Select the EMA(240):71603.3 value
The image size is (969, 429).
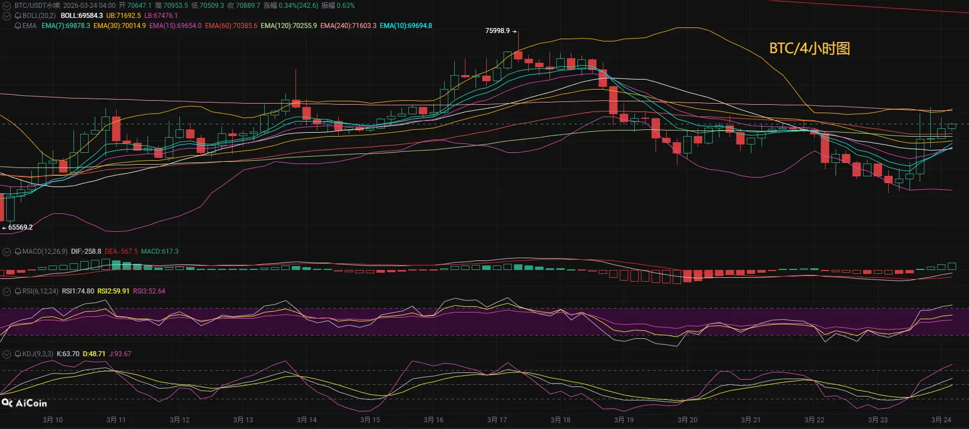(348, 26)
